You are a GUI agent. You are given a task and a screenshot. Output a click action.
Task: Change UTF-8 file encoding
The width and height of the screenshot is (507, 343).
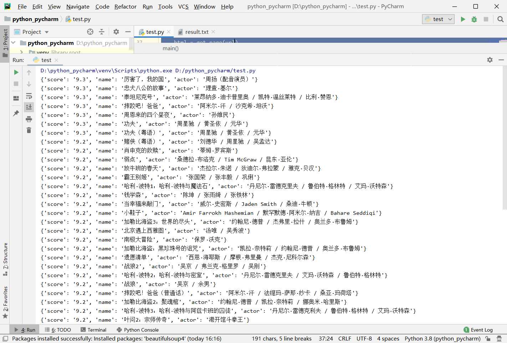click(x=364, y=338)
